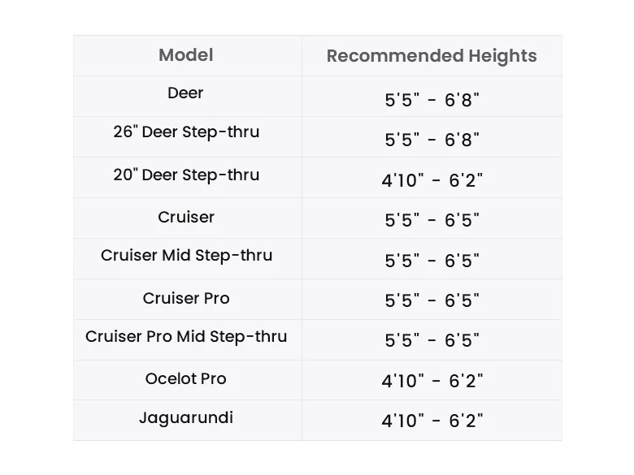Select the Ocelot Pro model cell
The height and width of the screenshot is (475, 634).
[x=186, y=379]
